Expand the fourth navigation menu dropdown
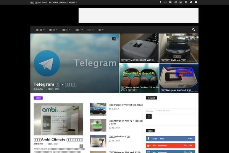The width and height of the screenshot is (229, 153). (79, 30)
